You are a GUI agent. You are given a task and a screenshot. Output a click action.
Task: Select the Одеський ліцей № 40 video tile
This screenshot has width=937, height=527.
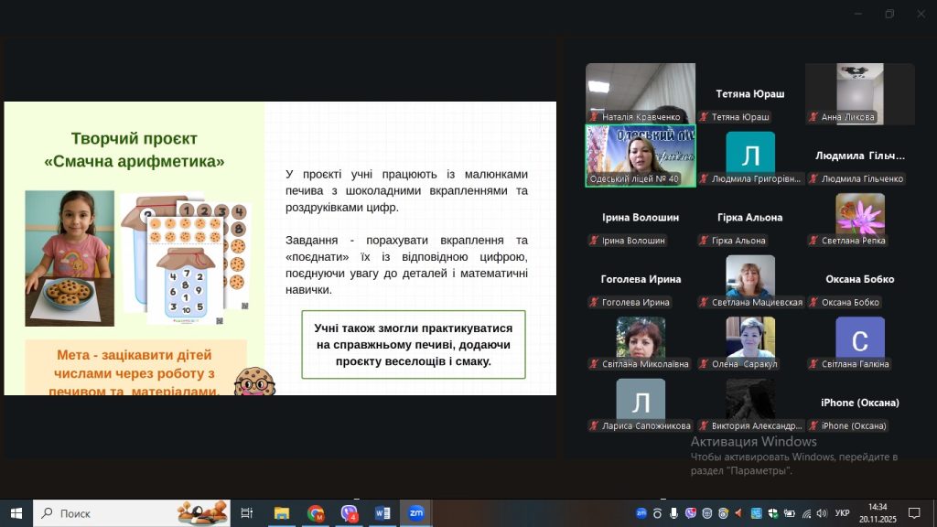point(641,155)
